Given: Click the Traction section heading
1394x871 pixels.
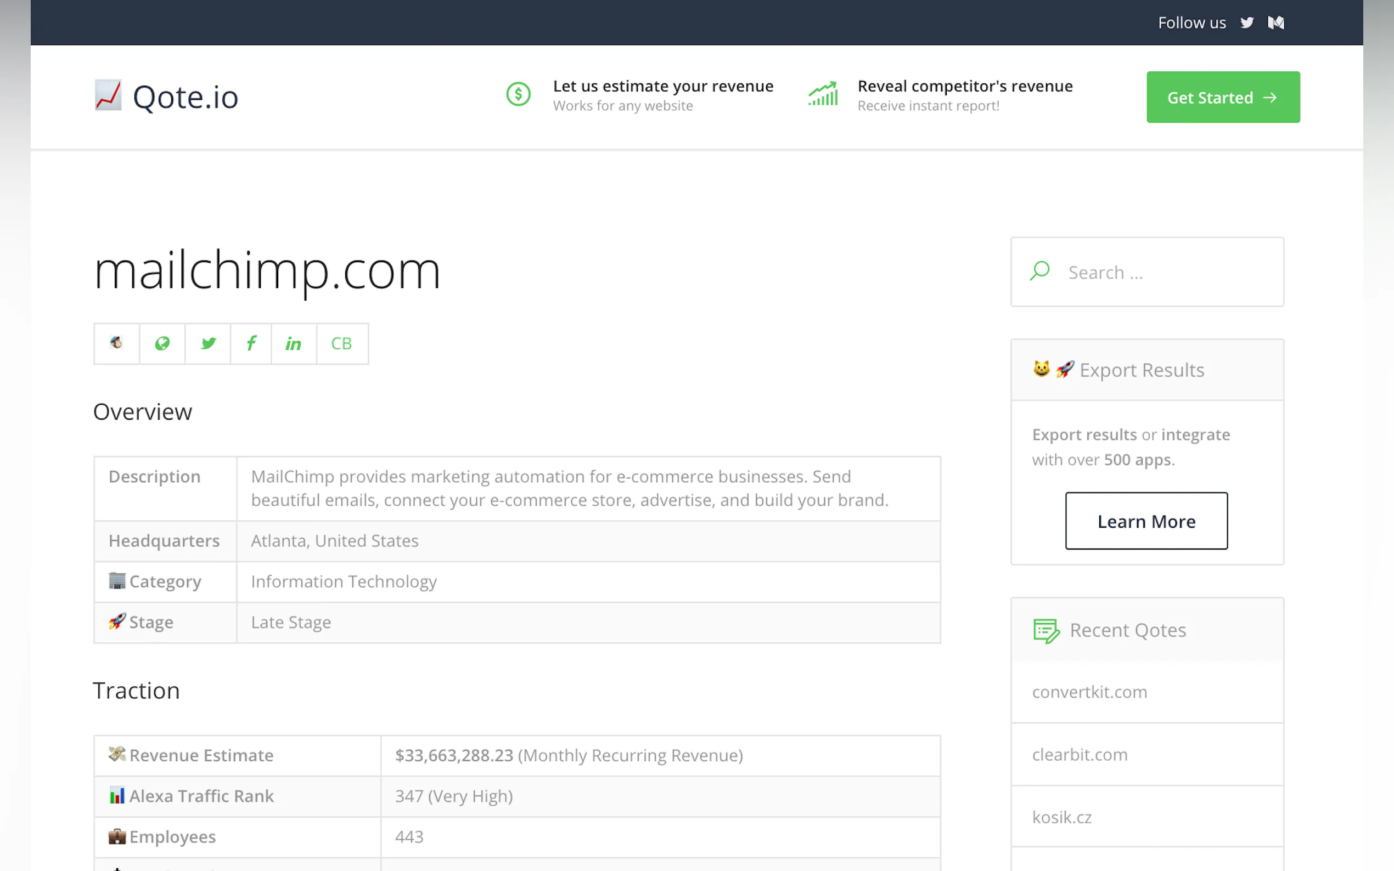Looking at the screenshot, I should (137, 691).
